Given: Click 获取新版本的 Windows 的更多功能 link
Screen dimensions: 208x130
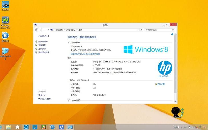Looking at the screenshot, I should (85, 54).
